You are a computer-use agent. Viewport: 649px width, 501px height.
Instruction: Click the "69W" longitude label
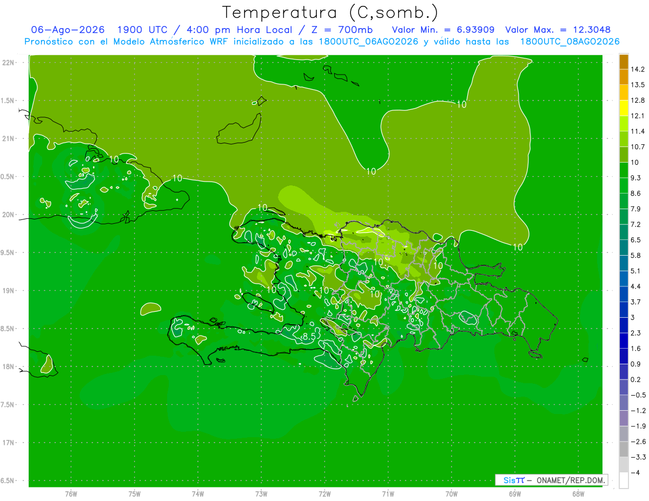click(x=514, y=494)
